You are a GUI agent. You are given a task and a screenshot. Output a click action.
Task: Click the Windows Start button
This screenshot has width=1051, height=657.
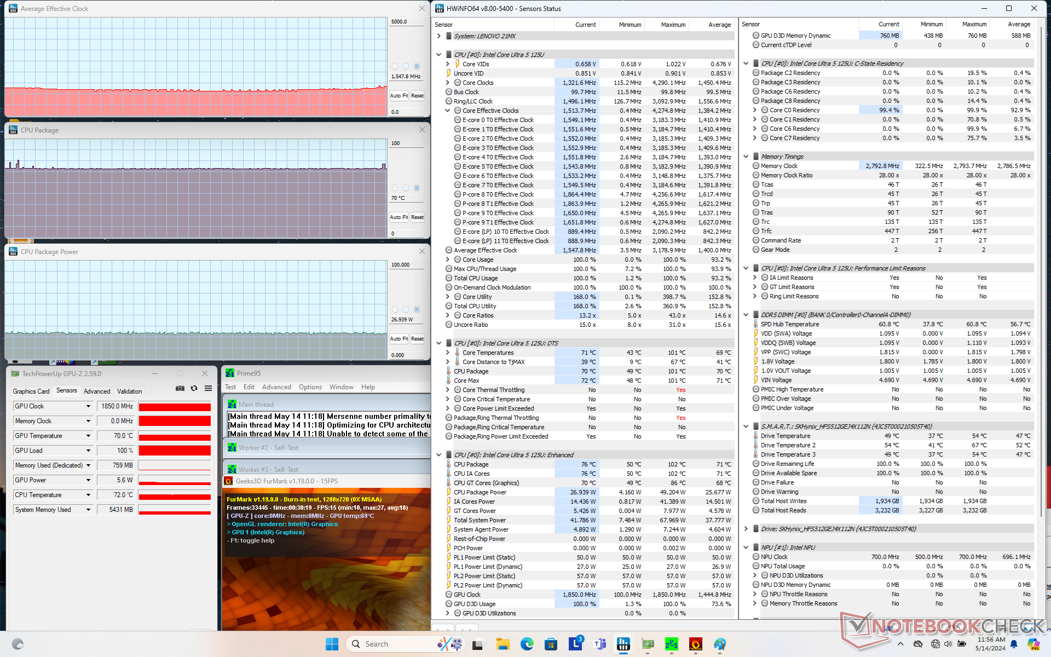pos(332,644)
